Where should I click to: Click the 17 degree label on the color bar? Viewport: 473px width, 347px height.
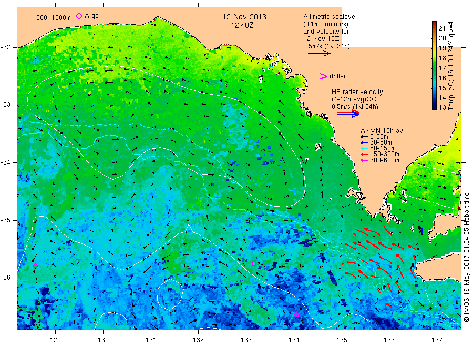click(442, 68)
